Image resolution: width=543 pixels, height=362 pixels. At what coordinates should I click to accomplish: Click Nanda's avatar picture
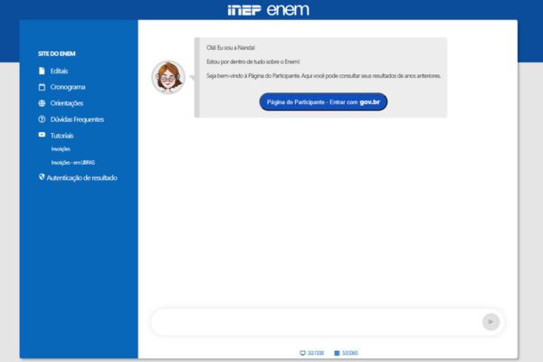168,77
